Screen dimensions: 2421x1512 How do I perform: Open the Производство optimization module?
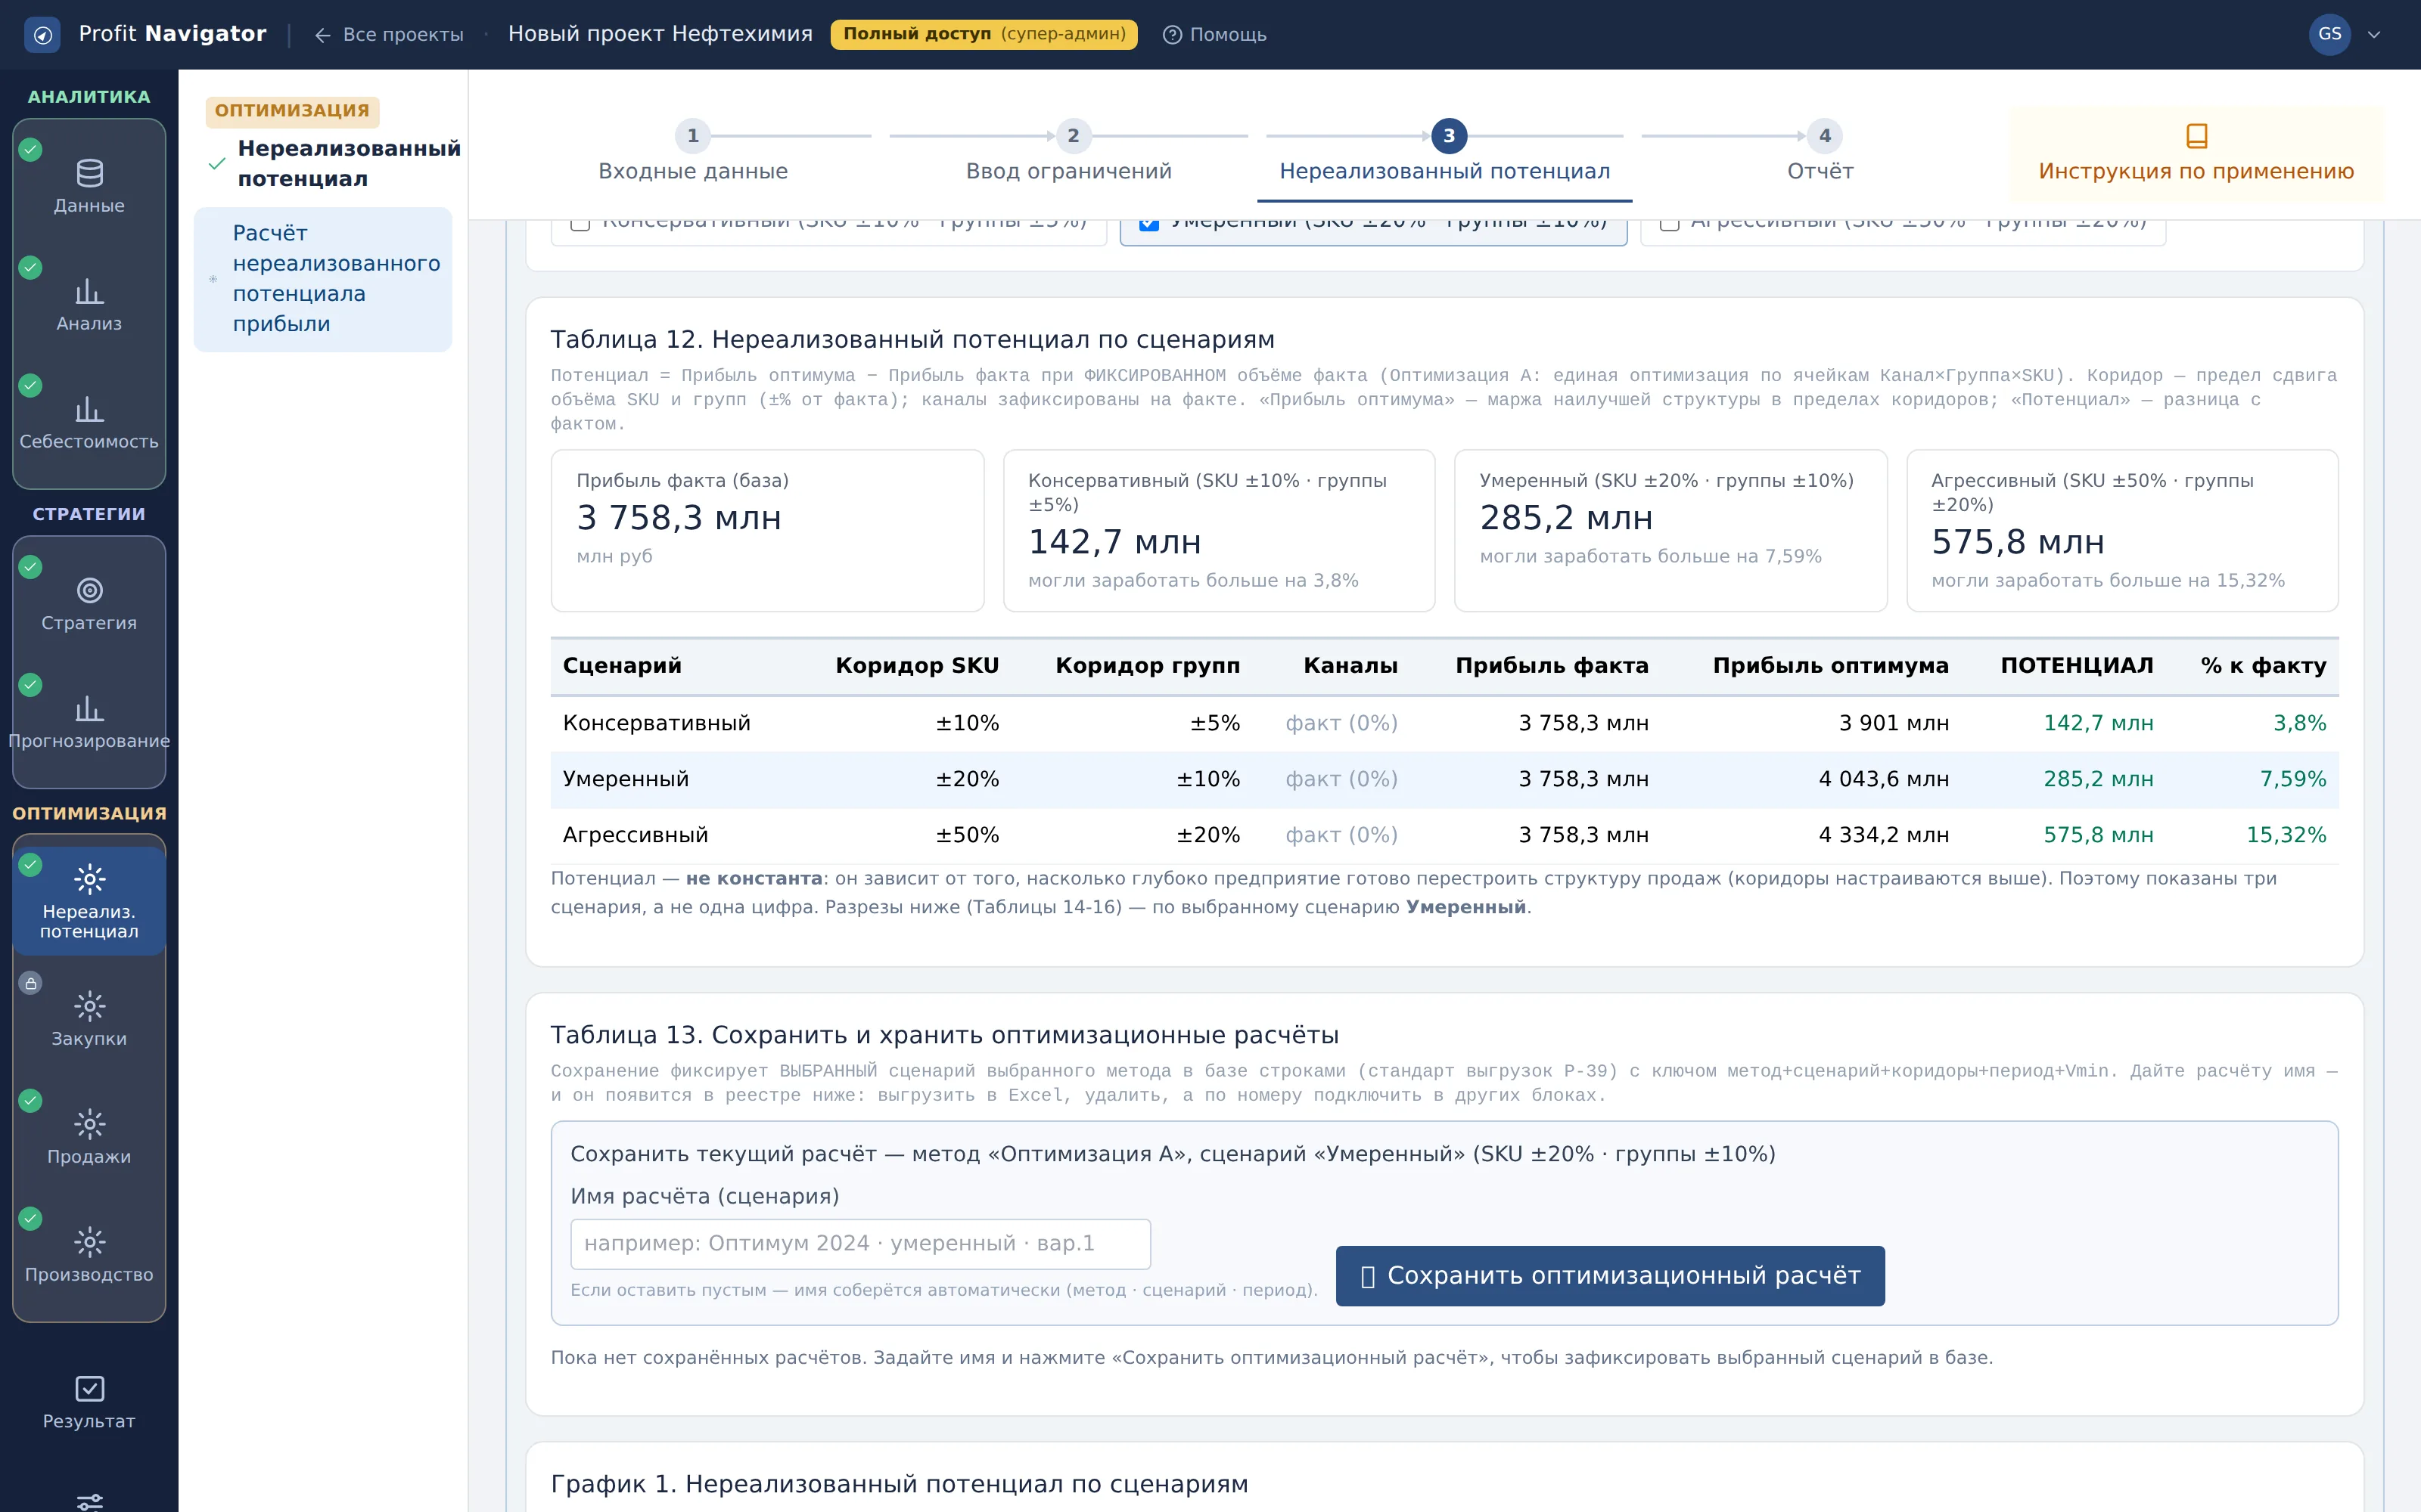pos(89,1256)
